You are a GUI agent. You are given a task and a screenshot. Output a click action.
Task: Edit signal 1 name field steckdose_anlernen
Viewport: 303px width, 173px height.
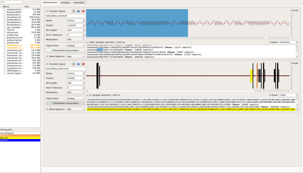[x=65, y=16]
